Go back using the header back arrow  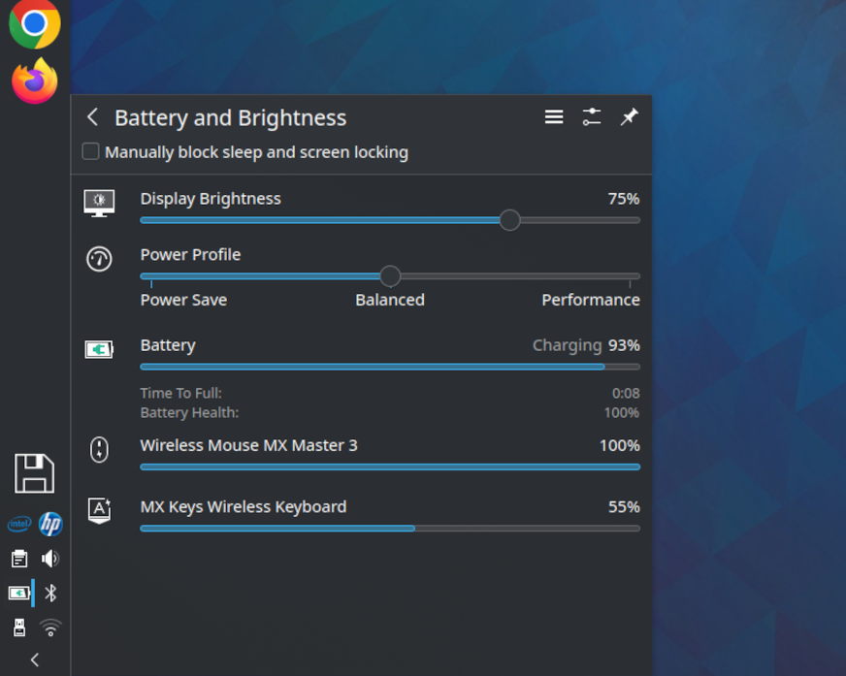coord(92,116)
